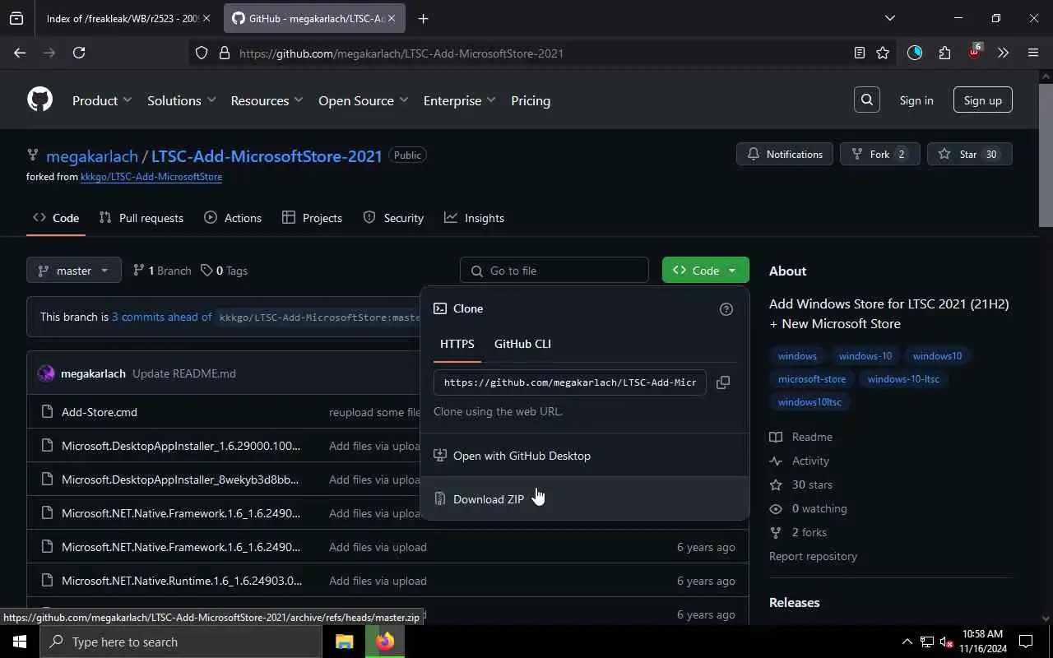
Task: Copy the clone URL to clipboard
Action: 723,382
